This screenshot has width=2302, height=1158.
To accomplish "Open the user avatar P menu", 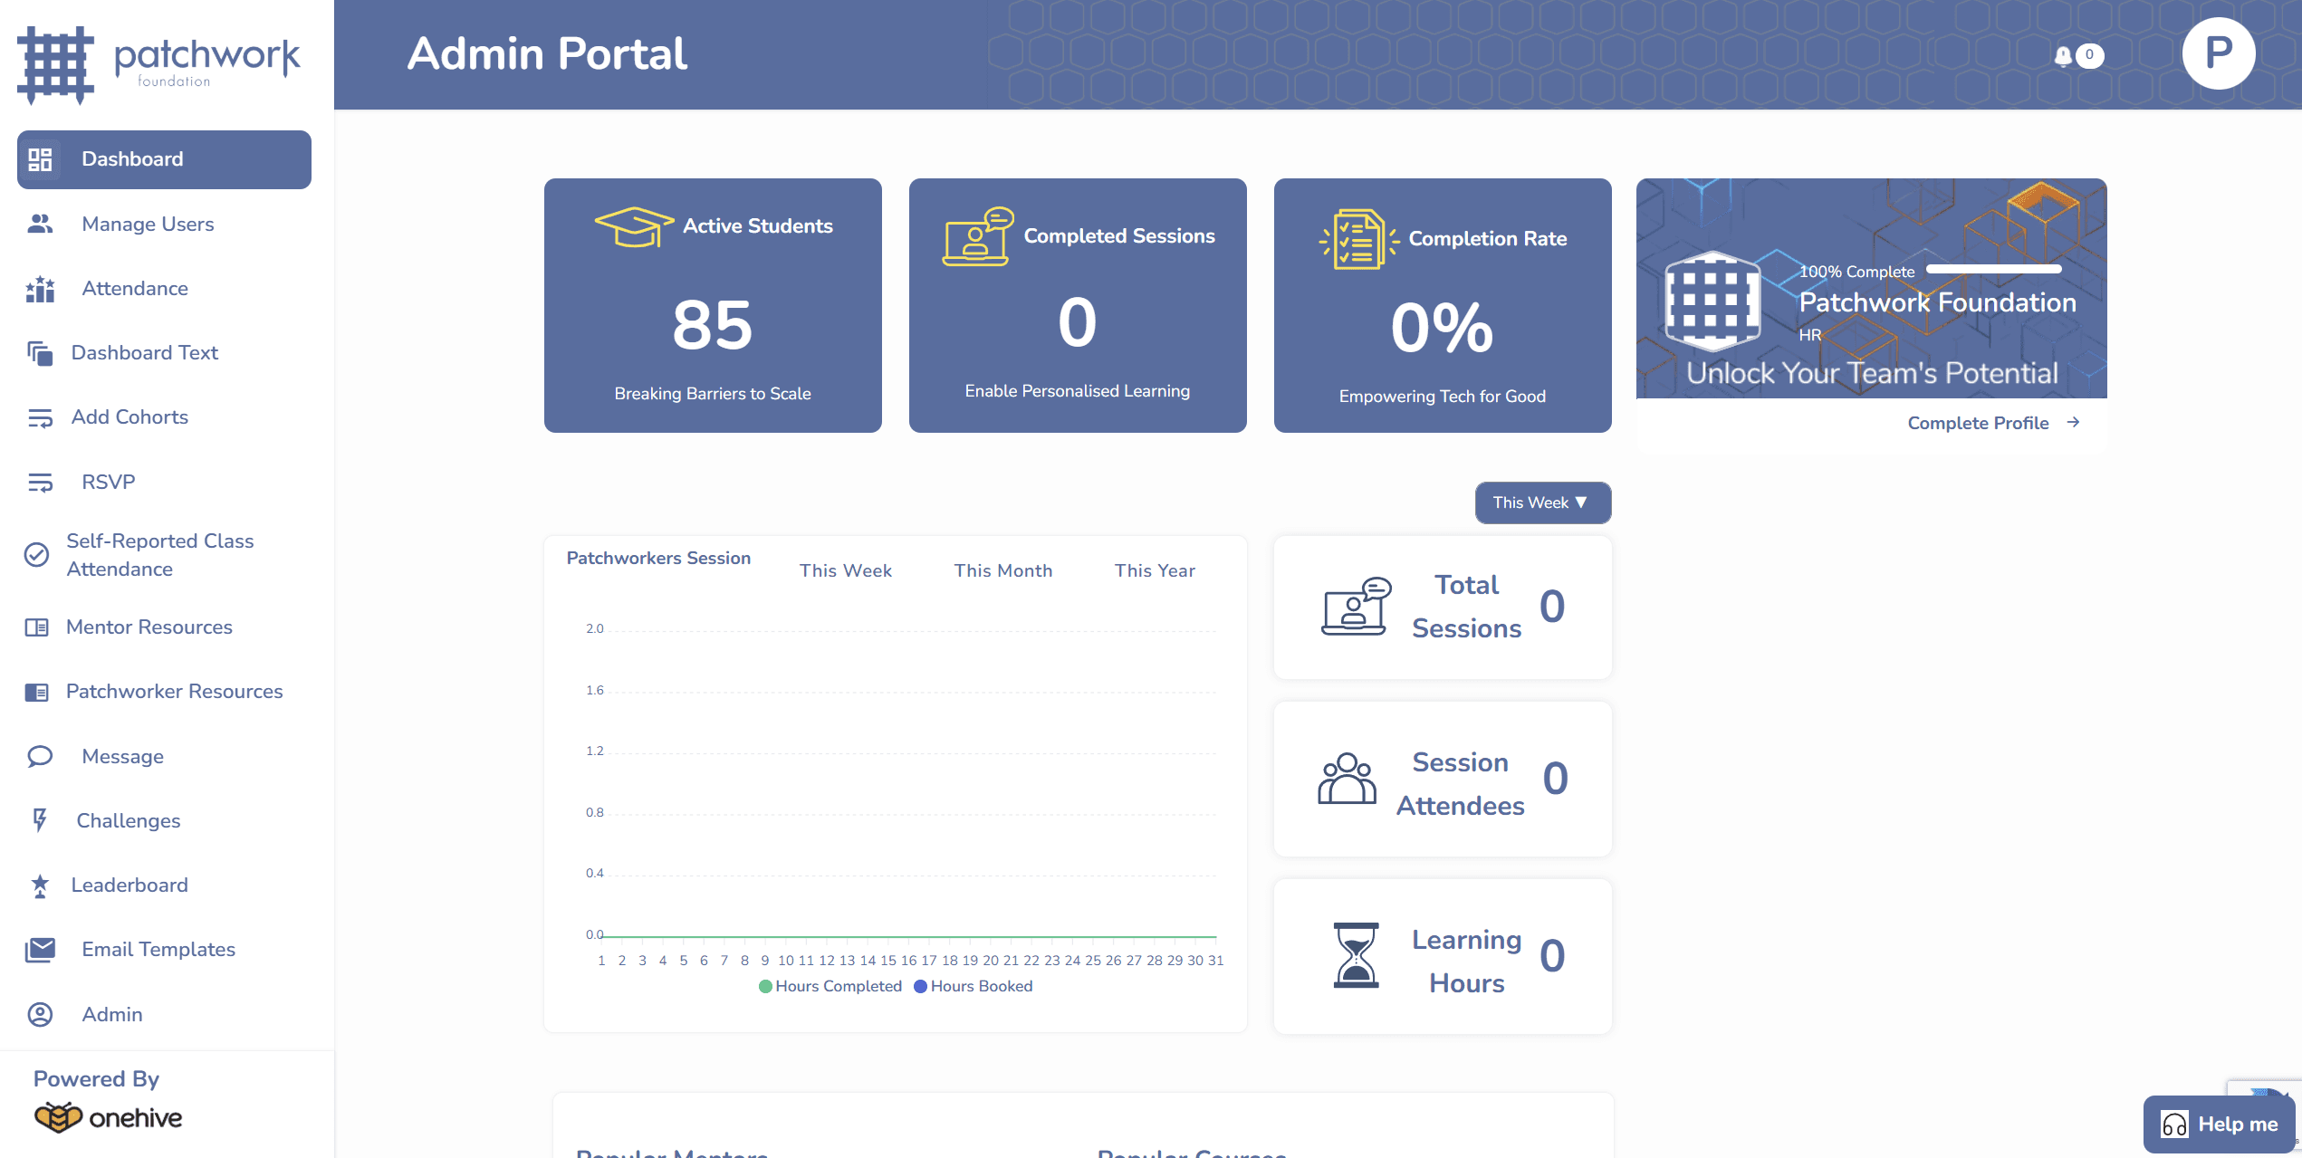I will [x=2218, y=53].
